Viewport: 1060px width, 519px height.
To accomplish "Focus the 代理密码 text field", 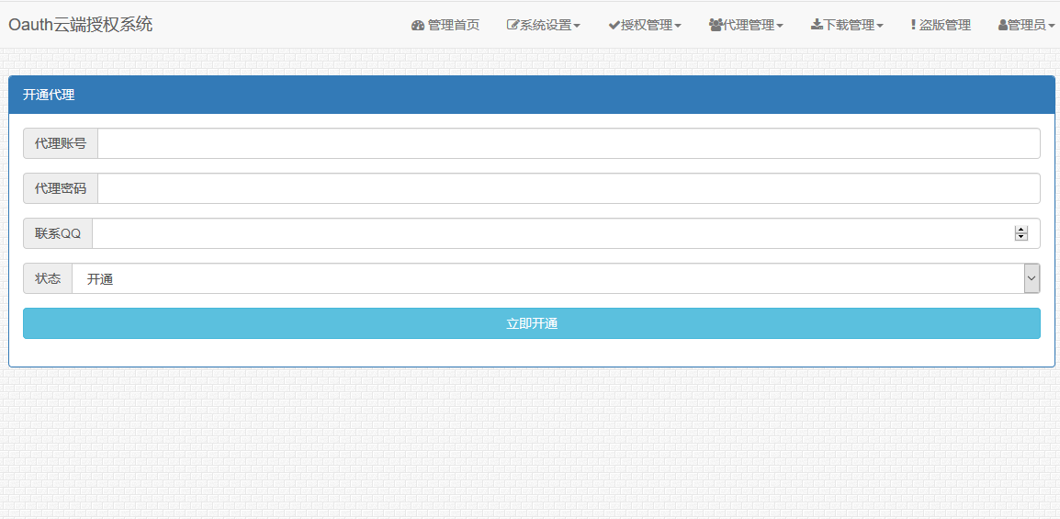I will (x=568, y=188).
